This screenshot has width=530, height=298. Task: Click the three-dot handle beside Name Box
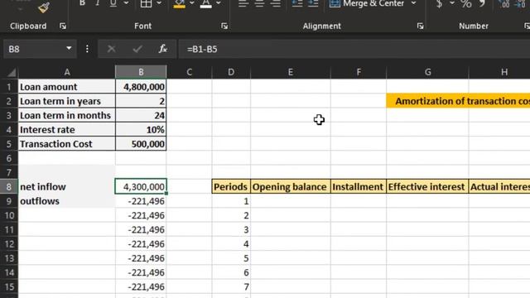[87, 49]
